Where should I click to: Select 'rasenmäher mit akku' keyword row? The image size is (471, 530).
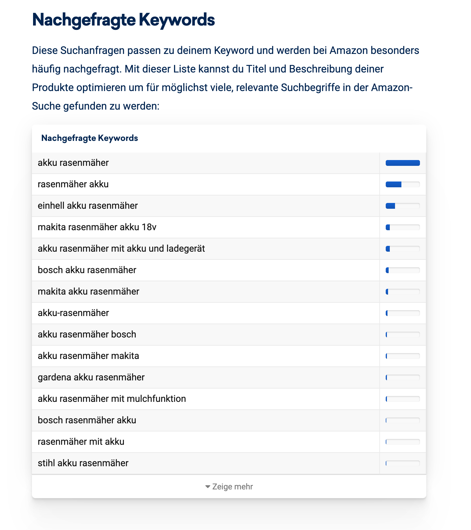[81, 442]
